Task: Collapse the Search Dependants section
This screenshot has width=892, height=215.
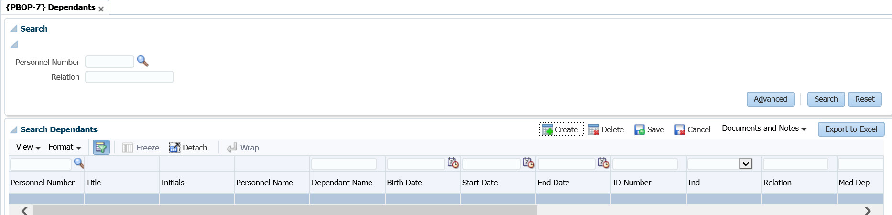Action: click(14, 129)
